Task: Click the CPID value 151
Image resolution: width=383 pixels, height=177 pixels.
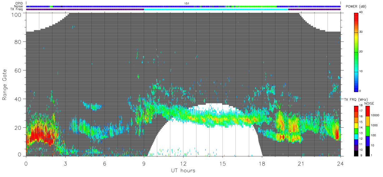Action: [187, 3]
